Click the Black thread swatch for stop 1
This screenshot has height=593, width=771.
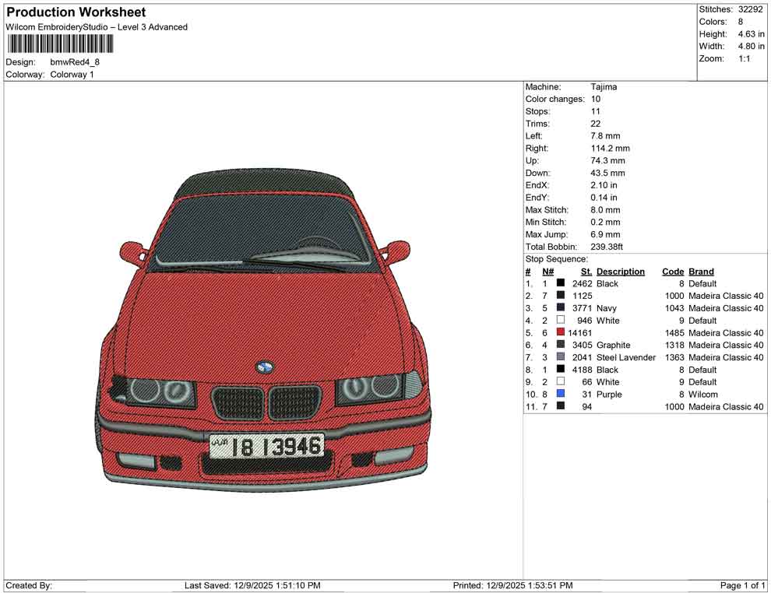(560, 283)
